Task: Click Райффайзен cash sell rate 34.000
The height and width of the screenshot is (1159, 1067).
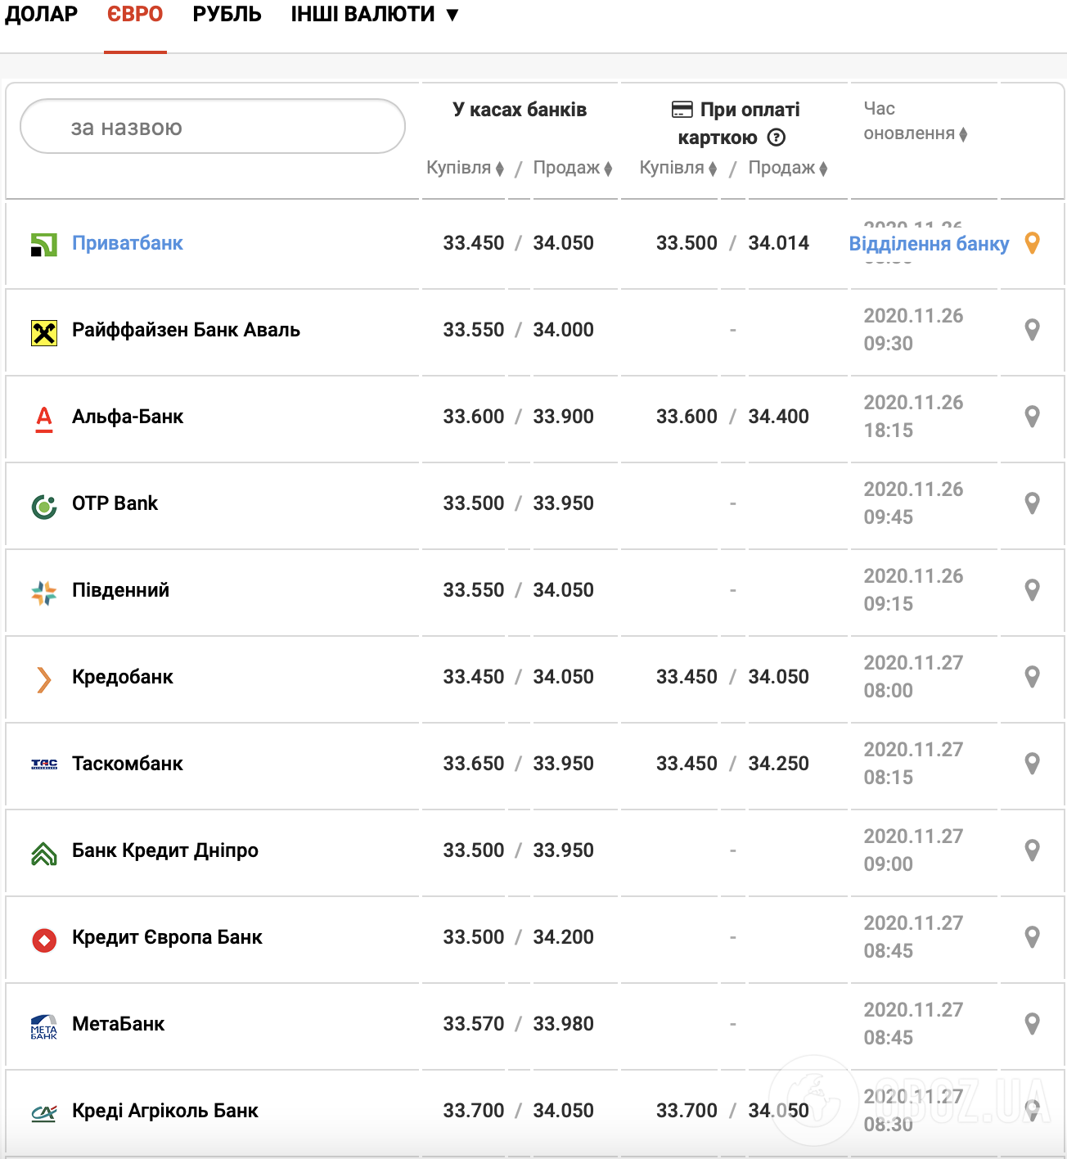Action: click(x=563, y=330)
